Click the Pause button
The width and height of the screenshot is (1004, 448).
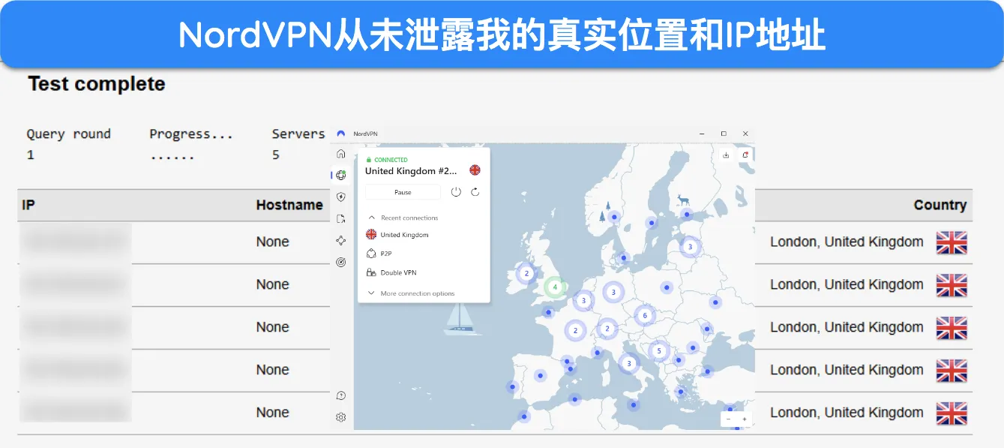[403, 192]
